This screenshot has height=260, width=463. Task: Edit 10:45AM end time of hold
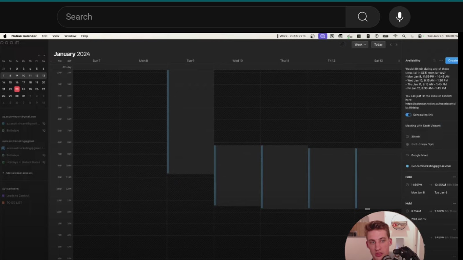[x=440, y=185]
